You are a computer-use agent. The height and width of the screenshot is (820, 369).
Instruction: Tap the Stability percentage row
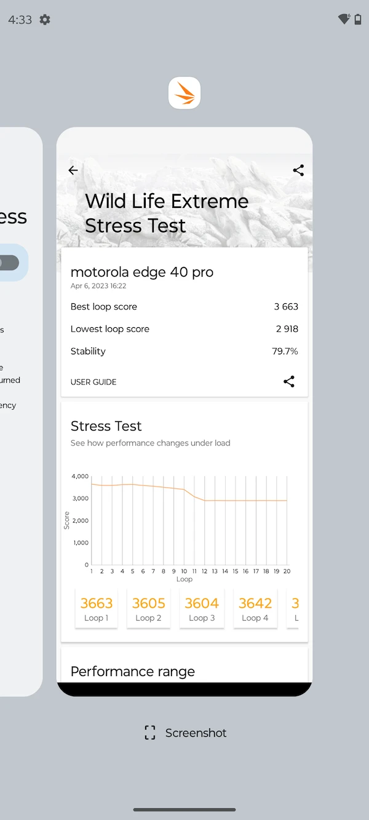(x=184, y=351)
